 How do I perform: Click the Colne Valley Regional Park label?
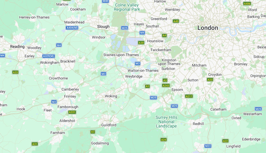point(127,7)
